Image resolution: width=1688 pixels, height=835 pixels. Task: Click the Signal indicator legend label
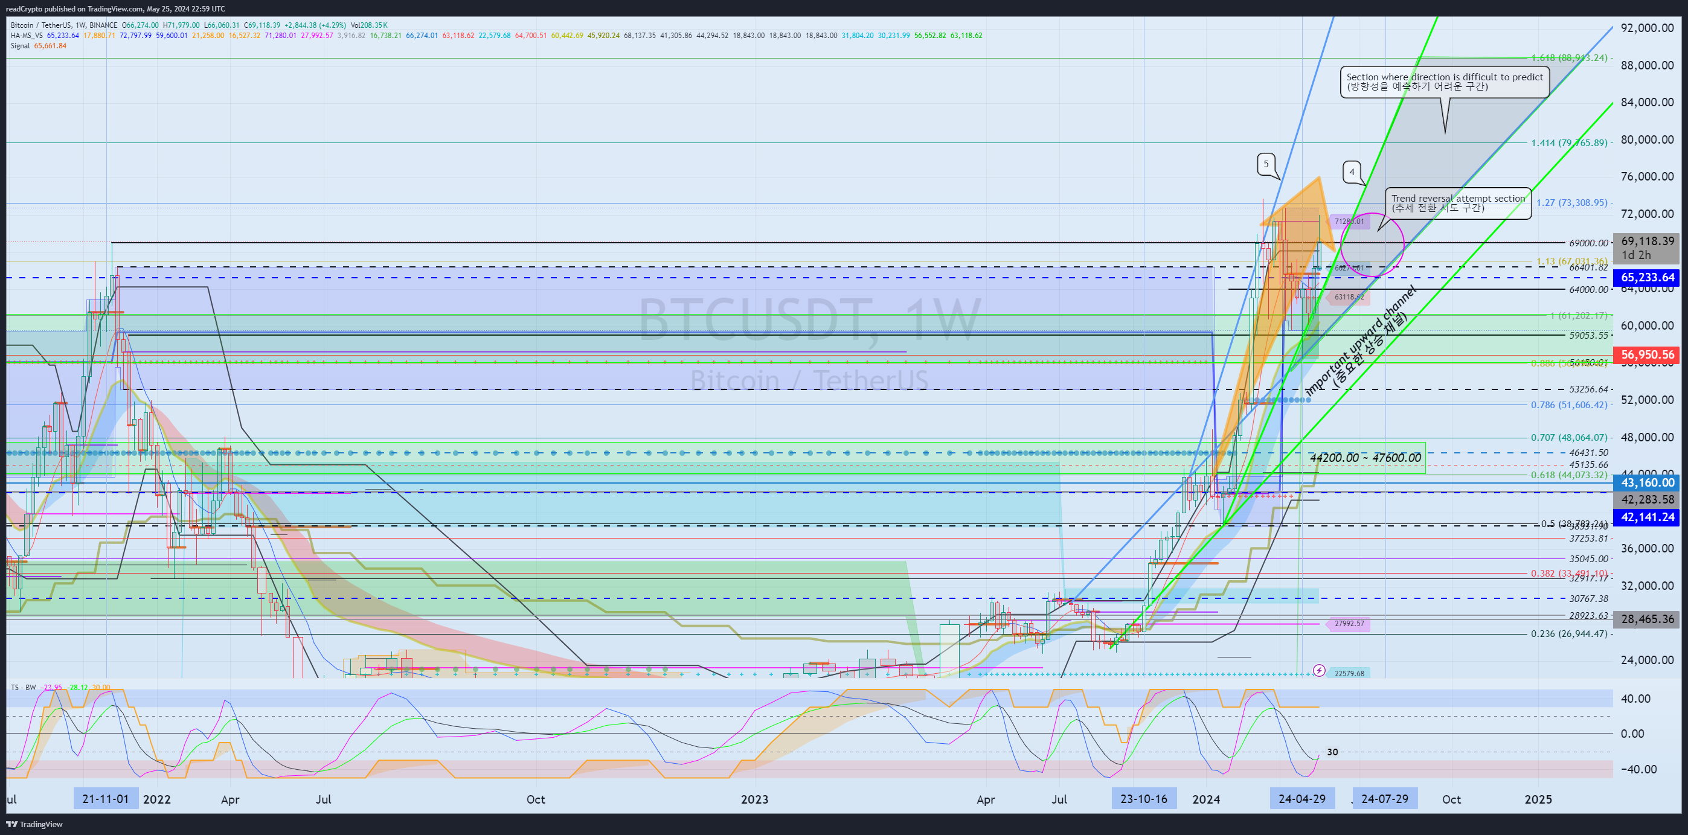[20, 46]
